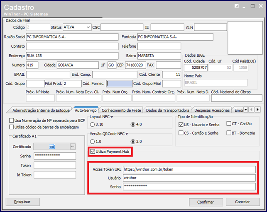Viewport: 267px width, 212px height.
Task: Open Conhecimento de Frete tab
Action: pos(121,110)
